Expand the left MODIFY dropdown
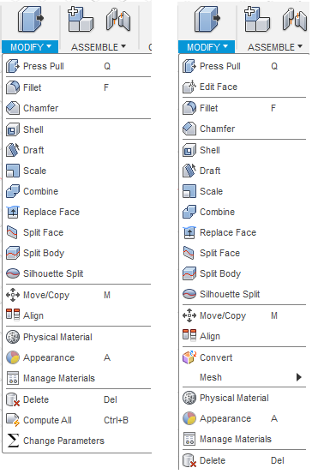 pos(30,47)
